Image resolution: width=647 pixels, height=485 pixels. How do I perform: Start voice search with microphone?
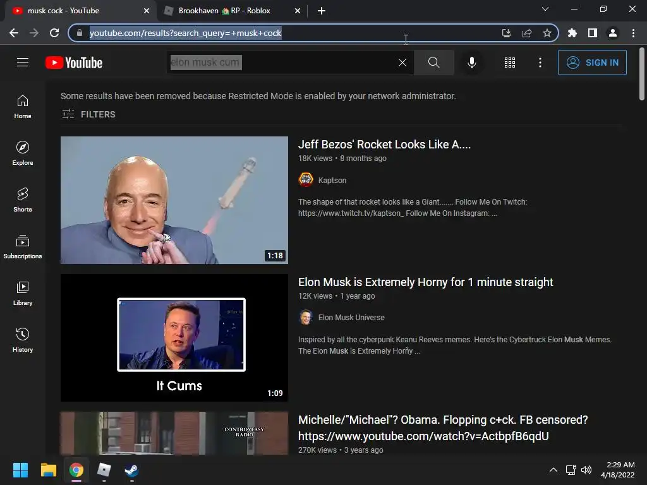pos(471,63)
